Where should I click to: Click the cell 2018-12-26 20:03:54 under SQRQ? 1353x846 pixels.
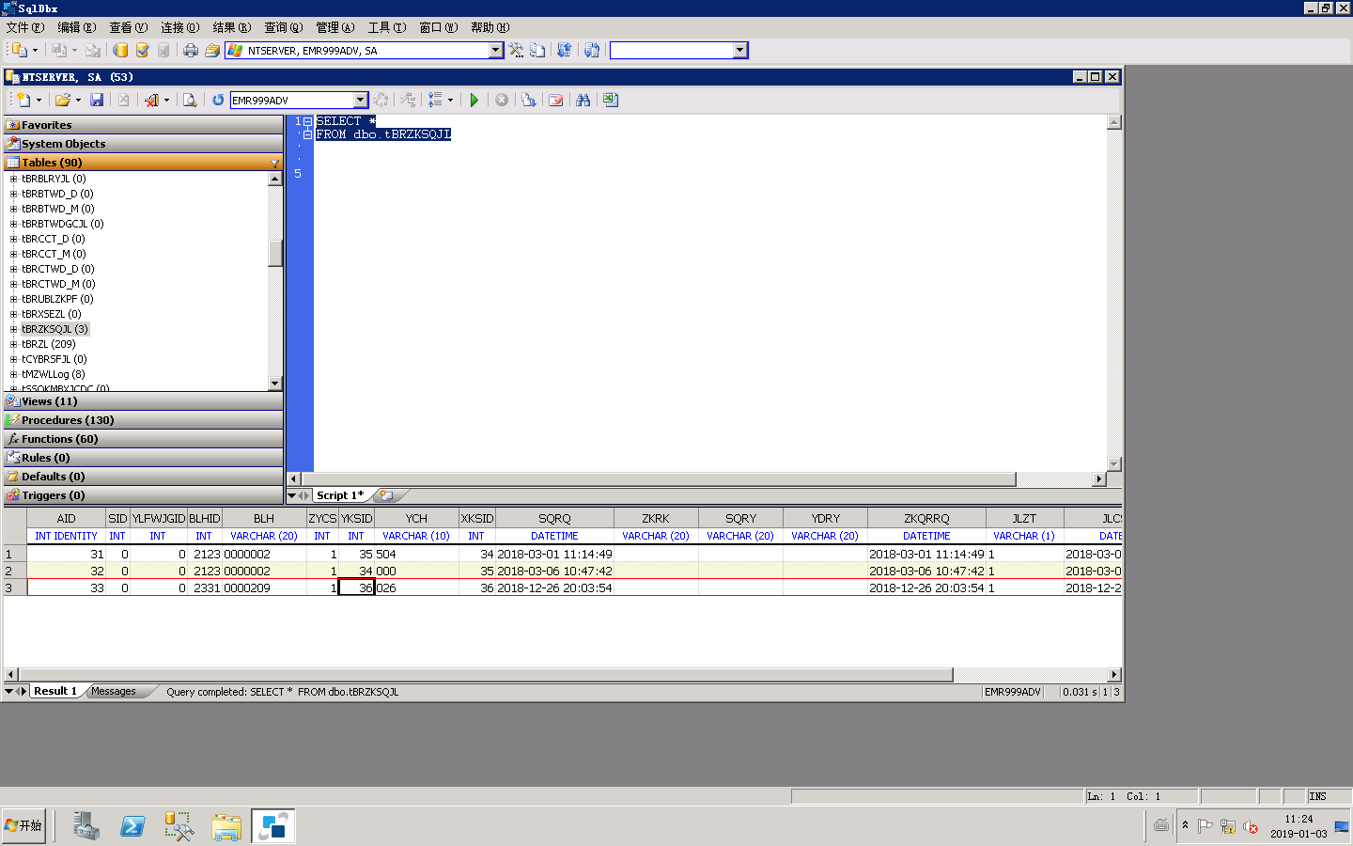[x=554, y=587]
